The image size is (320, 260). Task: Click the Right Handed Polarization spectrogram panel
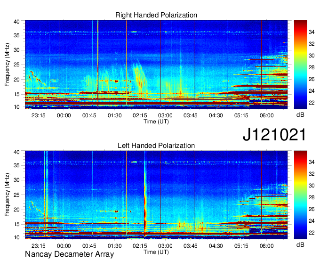pos(156,65)
